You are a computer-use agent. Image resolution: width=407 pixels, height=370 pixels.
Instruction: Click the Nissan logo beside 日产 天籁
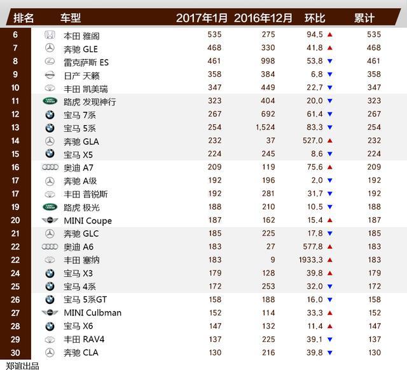click(x=50, y=75)
